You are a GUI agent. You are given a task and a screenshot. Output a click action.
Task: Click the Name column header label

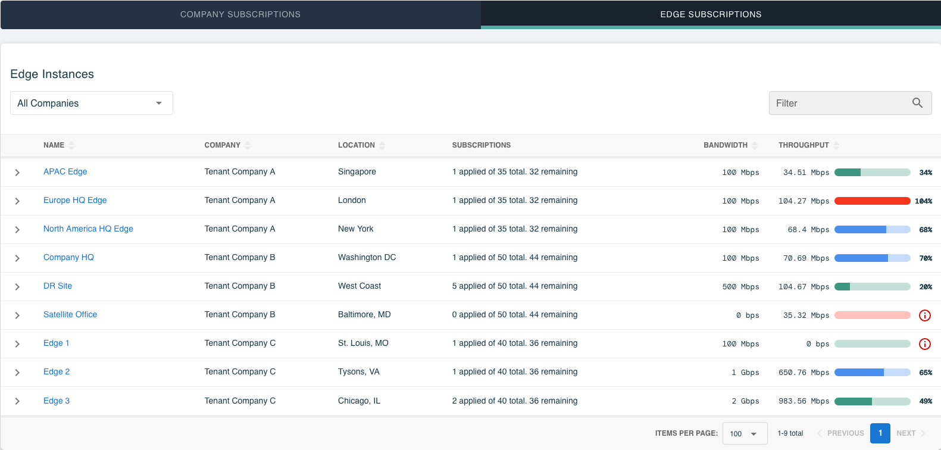coord(54,145)
